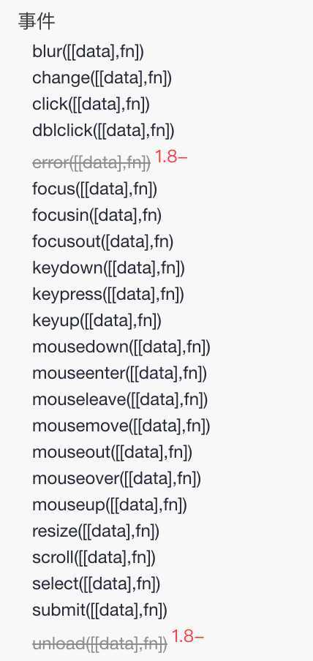The width and height of the screenshot is (313, 661).
Task: Open mouseover([[data],fn]) entry
Action: (x=117, y=478)
